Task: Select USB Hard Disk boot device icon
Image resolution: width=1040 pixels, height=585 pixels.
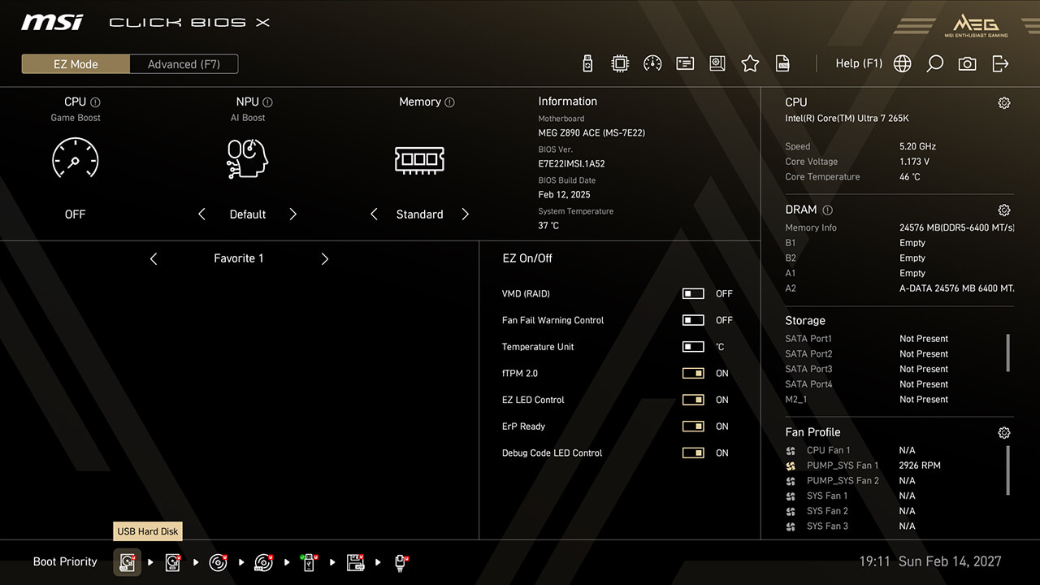Action: [127, 562]
